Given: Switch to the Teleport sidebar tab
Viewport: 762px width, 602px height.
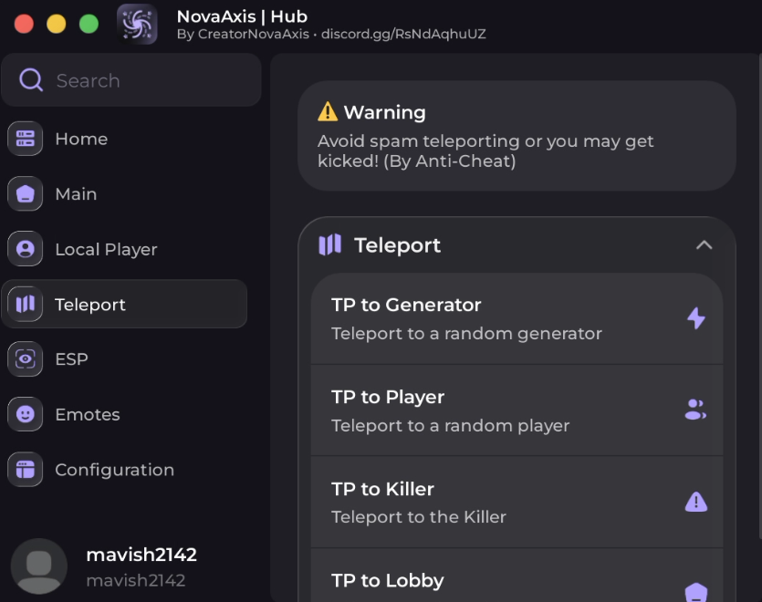Looking at the screenshot, I should [x=90, y=305].
